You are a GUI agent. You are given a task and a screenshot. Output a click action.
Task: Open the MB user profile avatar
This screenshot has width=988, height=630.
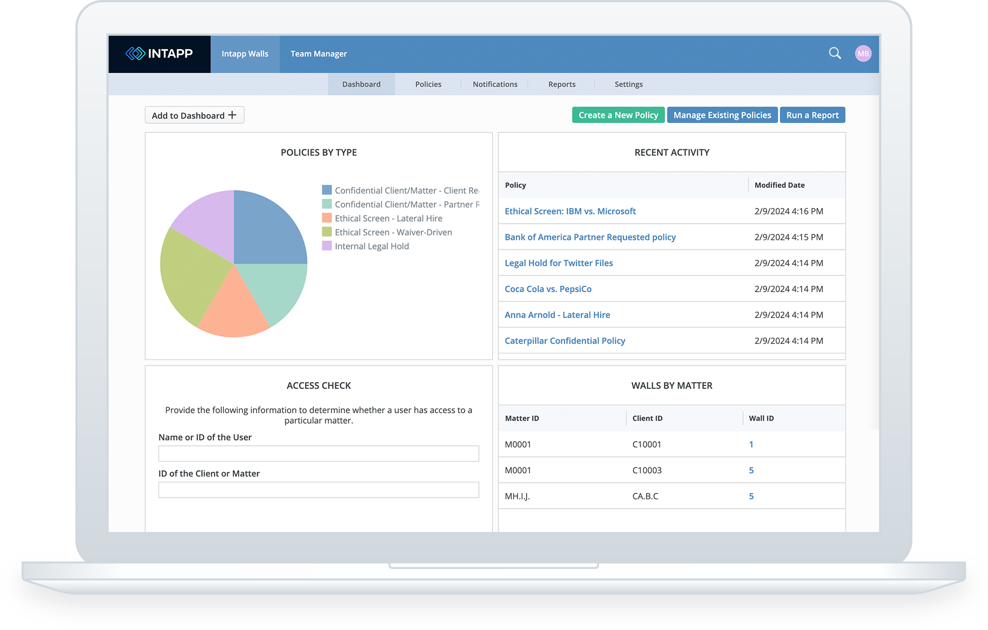pos(863,53)
